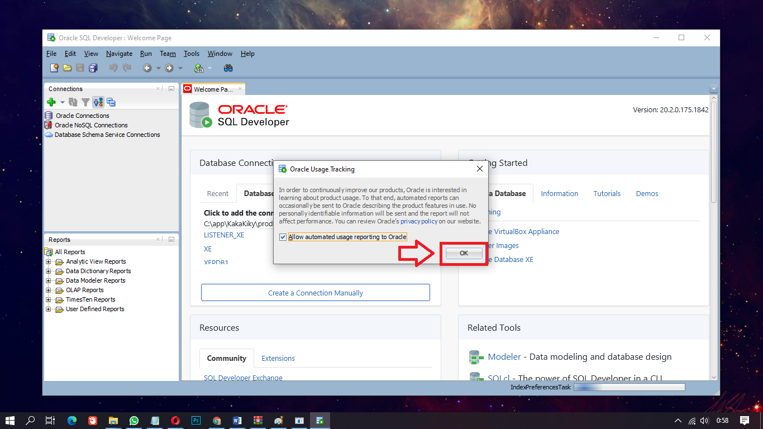Open WhatsApp from the taskbar
This screenshot has height=429, width=763.
click(134, 421)
